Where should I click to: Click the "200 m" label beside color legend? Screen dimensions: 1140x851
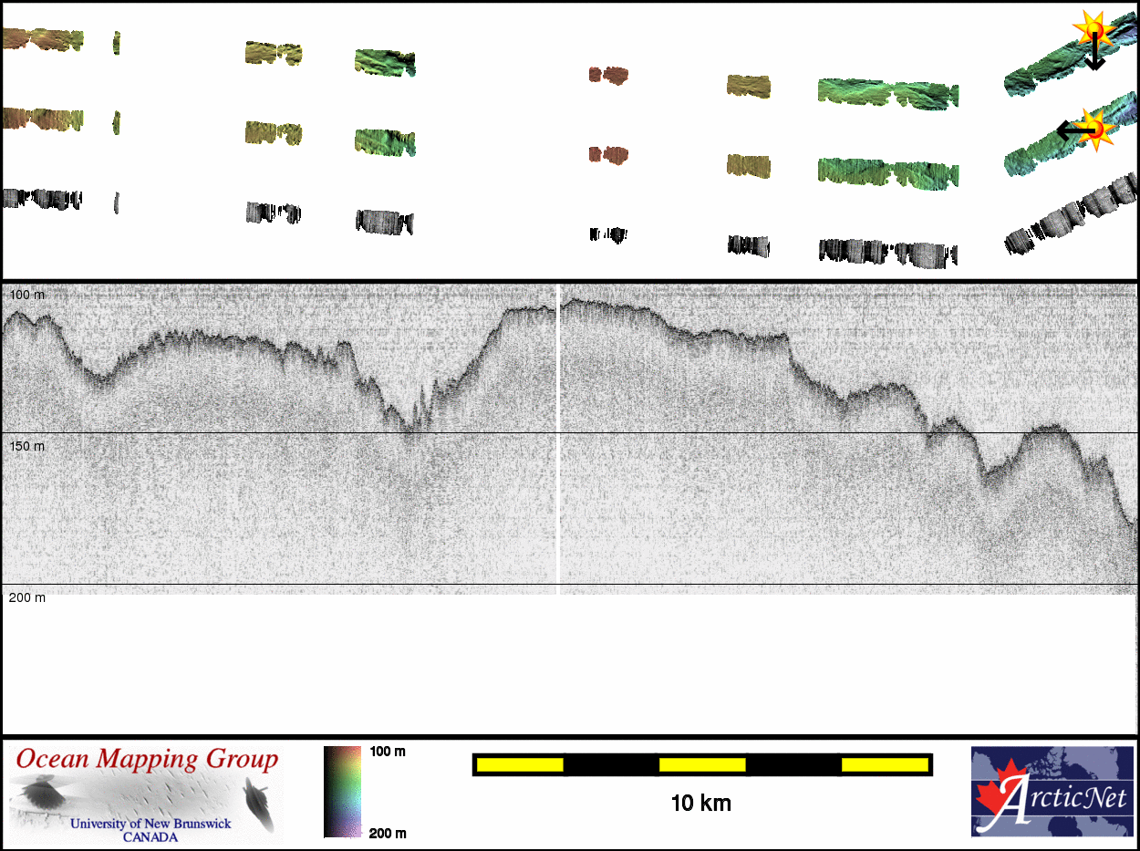point(387,832)
